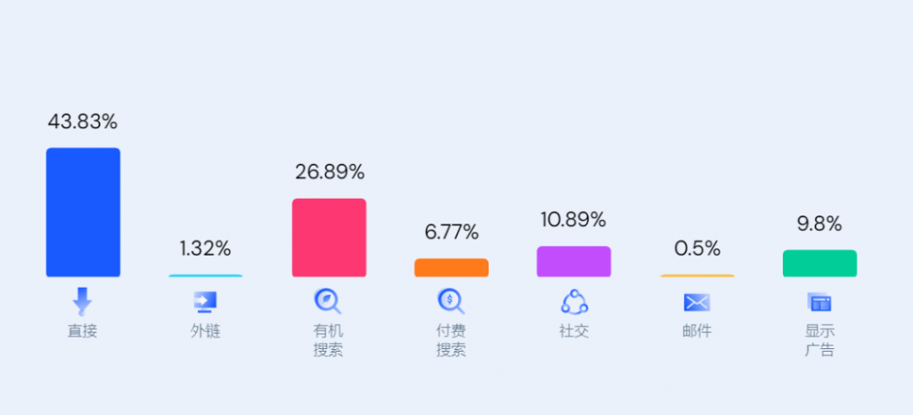
Task: Click the 直接 label text
Action: click(82, 331)
